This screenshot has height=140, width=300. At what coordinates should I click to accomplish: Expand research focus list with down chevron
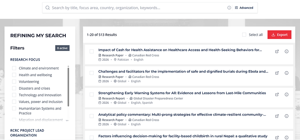coord(67,120)
